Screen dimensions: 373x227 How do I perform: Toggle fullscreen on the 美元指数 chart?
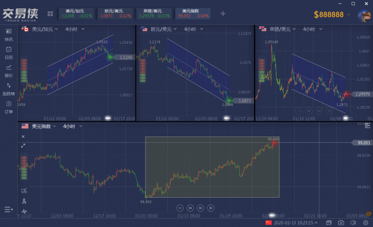tap(23, 145)
